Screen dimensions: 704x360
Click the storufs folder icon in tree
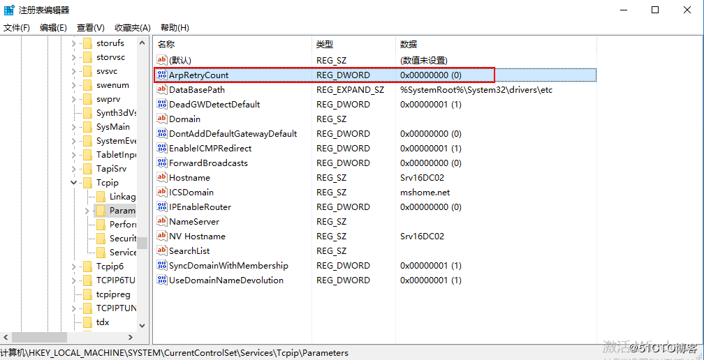(87, 43)
